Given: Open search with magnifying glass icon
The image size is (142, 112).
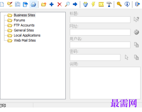Looking at the screenshot, I should [x=67, y=4].
